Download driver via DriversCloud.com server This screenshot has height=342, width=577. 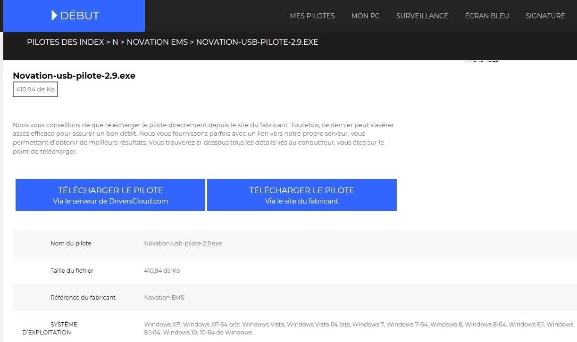pos(110,195)
